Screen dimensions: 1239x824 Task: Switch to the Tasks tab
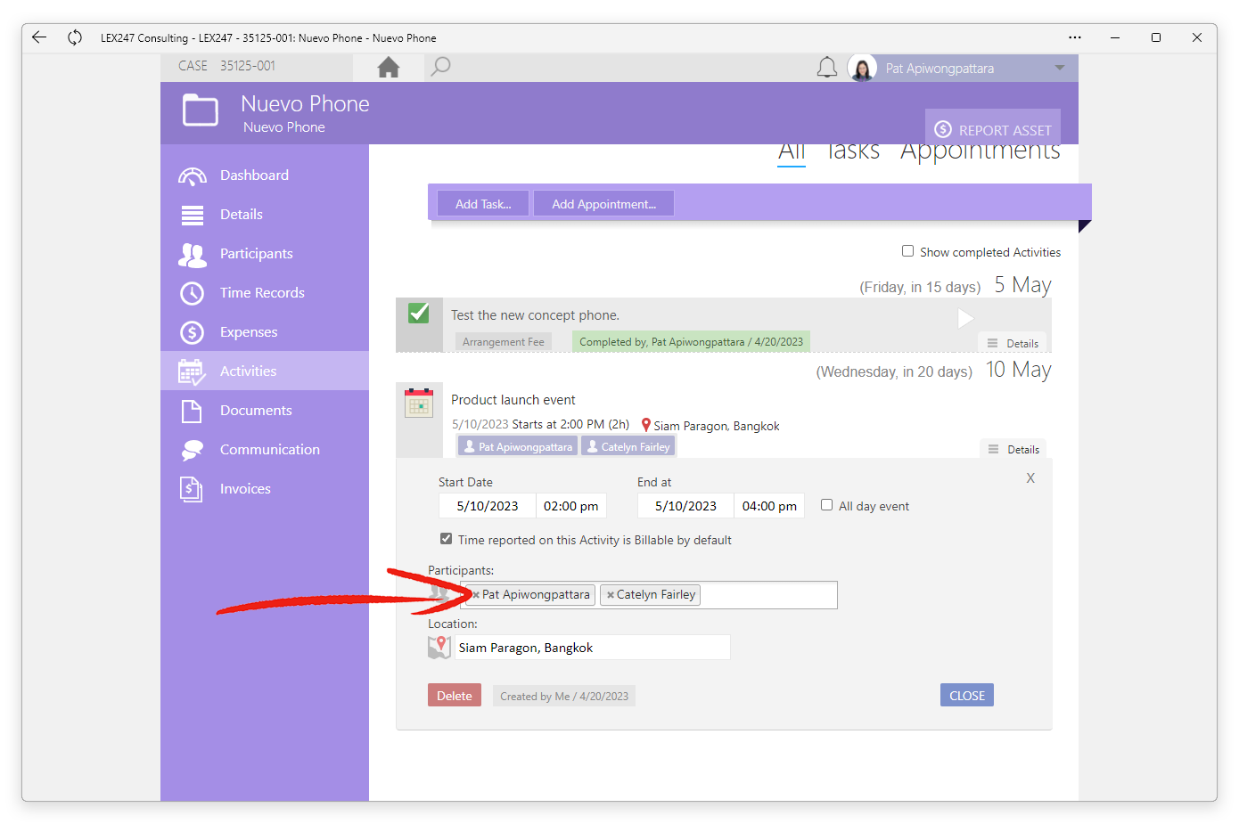(x=853, y=152)
